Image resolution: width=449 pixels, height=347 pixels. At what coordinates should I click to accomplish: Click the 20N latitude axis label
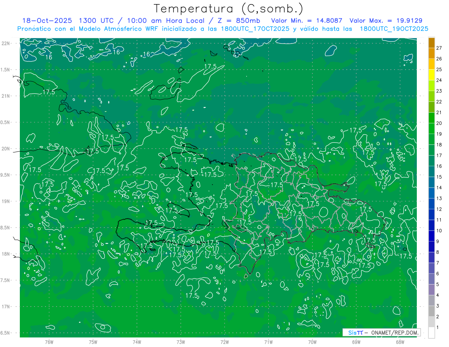(6, 149)
